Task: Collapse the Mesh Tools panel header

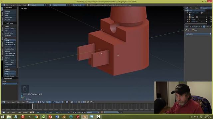Action: (9, 23)
